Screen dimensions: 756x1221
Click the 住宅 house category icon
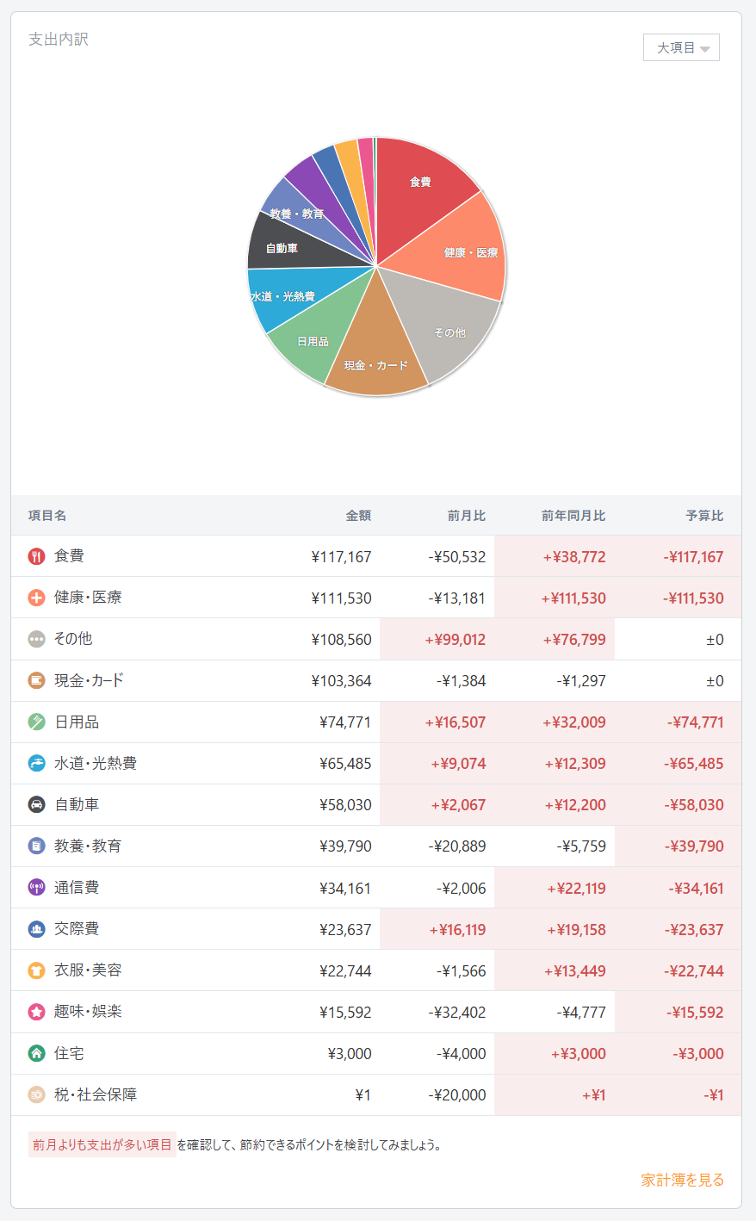pyautogui.click(x=36, y=1053)
